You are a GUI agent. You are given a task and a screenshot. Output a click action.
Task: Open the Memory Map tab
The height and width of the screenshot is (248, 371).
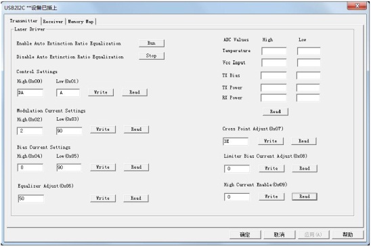(x=81, y=22)
